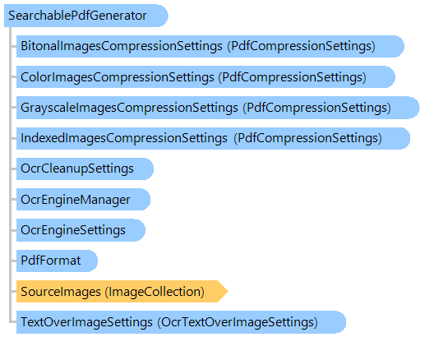
Task: Select the OcrEngineSettings node
Action: 81,230
